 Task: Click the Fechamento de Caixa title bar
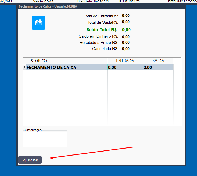101,6
